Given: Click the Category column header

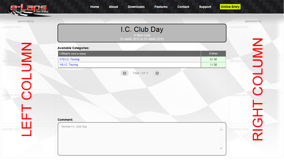Looking at the screenshot, I should [x=129, y=54].
